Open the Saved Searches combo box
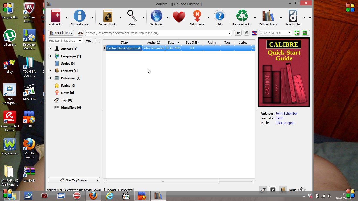The image size is (358, 201). coord(275,33)
